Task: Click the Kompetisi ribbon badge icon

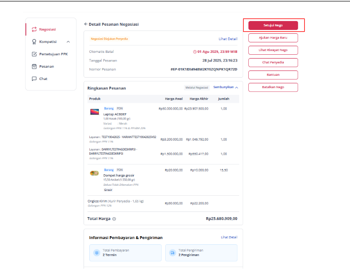Action: tap(34, 41)
